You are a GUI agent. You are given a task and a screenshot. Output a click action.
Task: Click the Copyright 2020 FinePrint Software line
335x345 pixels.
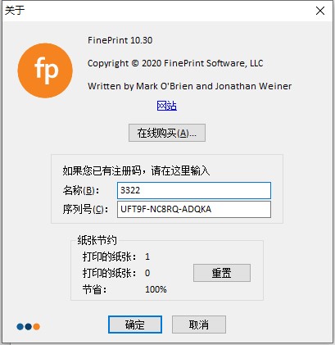175,63
